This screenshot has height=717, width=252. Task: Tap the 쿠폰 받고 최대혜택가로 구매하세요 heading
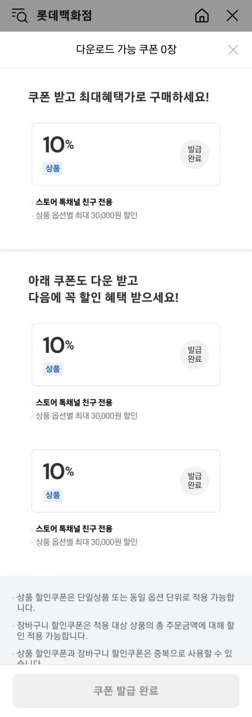tap(119, 97)
